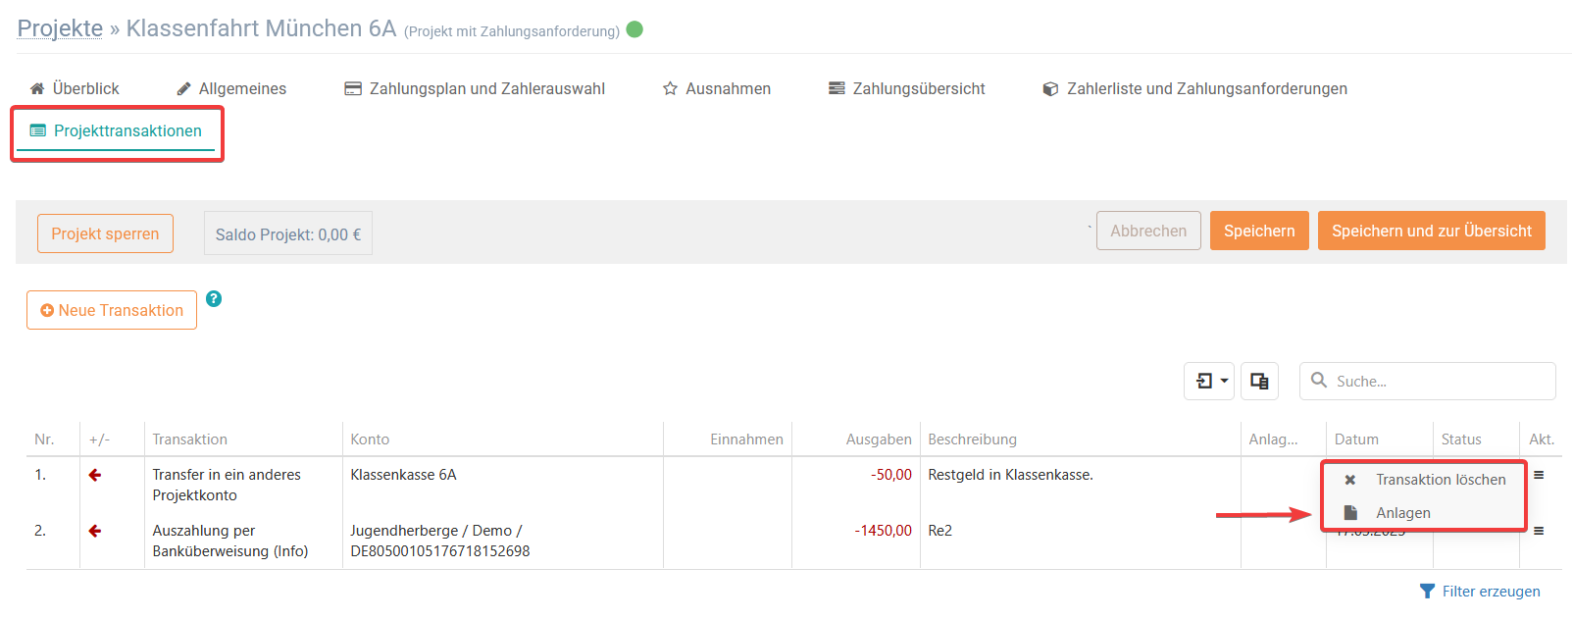Image resolution: width=1573 pixels, height=620 pixels.
Task: Click the Abbrechen button
Action: (1148, 231)
